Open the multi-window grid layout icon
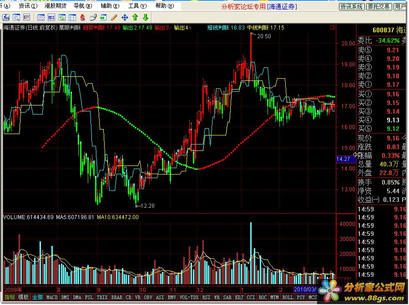Screen dimensions: 409x305 (x=72, y=17)
